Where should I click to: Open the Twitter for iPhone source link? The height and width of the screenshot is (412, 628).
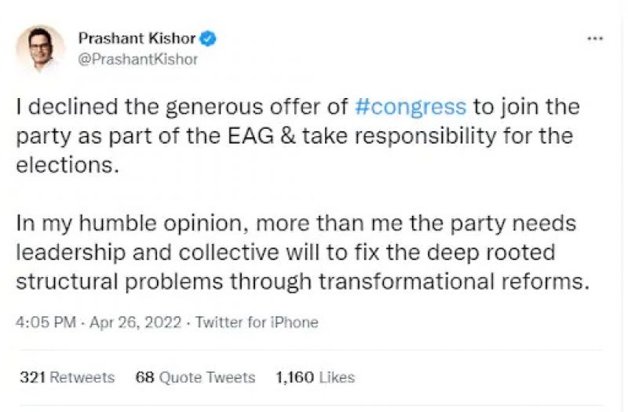coord(257,322)
